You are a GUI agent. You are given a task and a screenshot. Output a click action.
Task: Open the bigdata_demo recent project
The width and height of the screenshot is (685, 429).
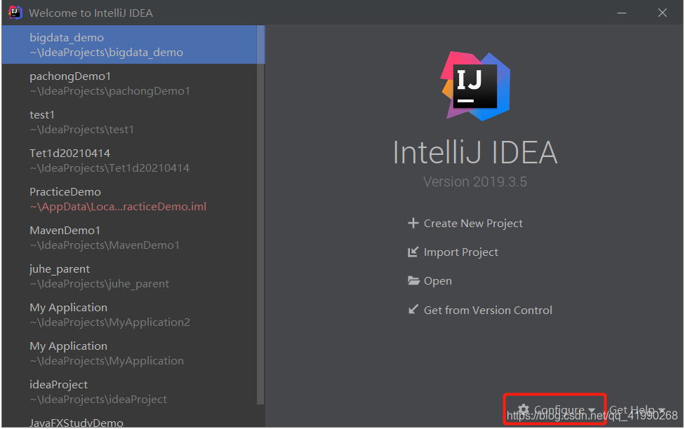[x=130, y=45]
